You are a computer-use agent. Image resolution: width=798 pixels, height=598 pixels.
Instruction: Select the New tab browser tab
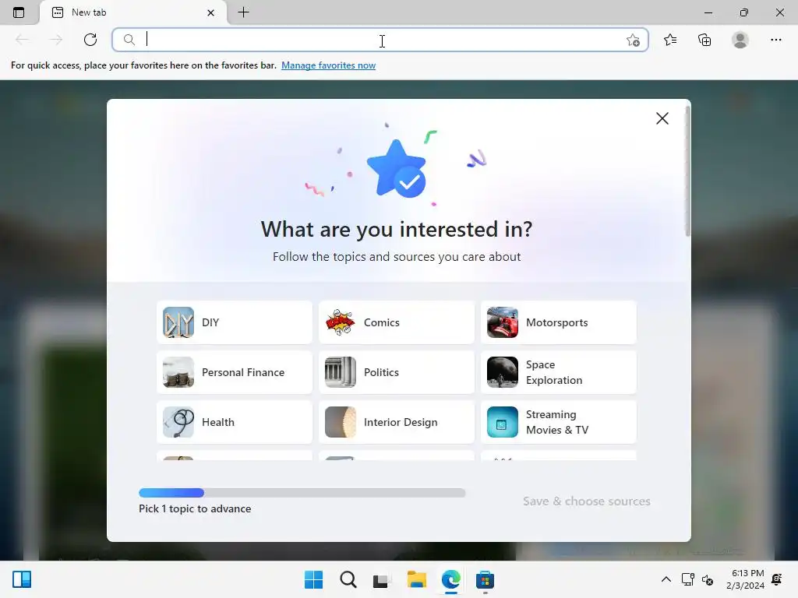pos(133,12)
